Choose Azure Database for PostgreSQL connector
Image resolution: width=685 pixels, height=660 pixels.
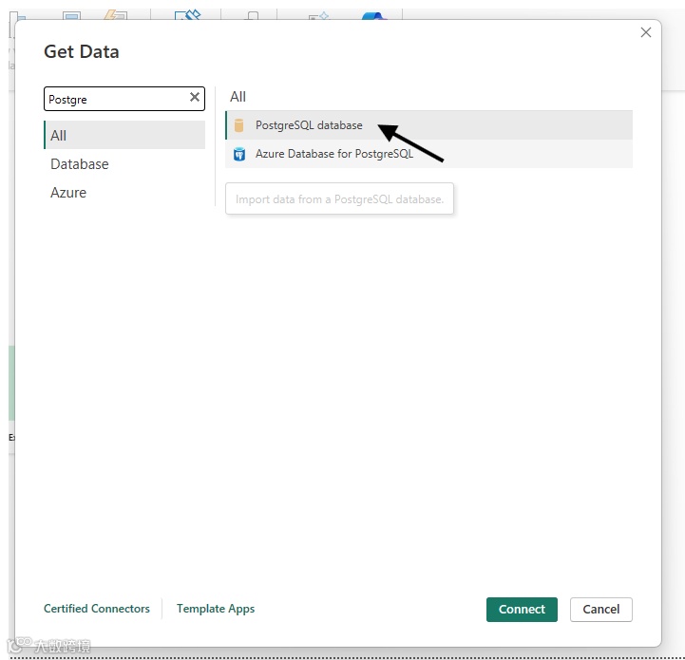coord(428,154)
